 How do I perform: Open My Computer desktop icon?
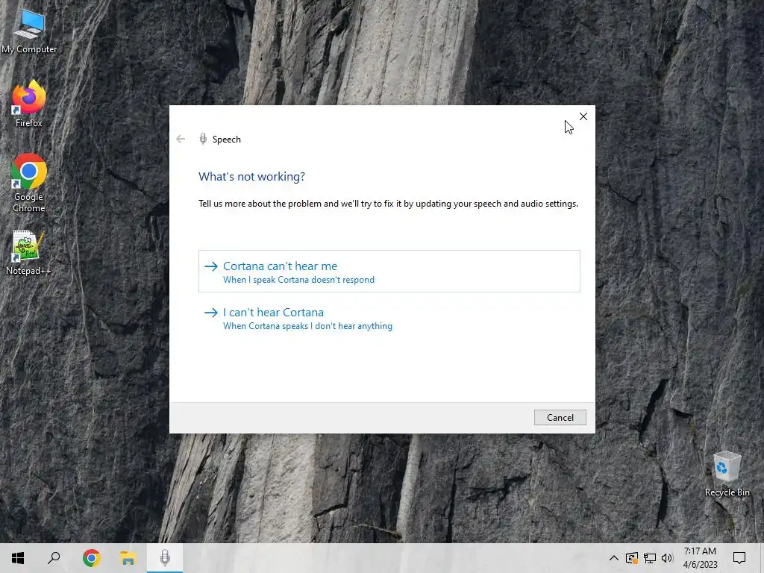[29, 31]
